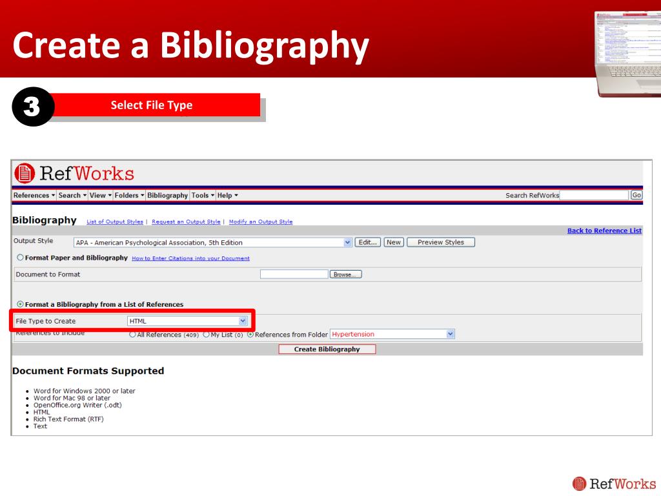Click the Preview Styles button
661x496 pixels.
pos(440,242)
